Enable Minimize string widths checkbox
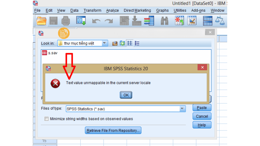 coord(46,119)
